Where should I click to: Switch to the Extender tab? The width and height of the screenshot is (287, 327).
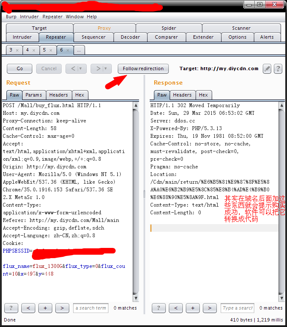203,37
